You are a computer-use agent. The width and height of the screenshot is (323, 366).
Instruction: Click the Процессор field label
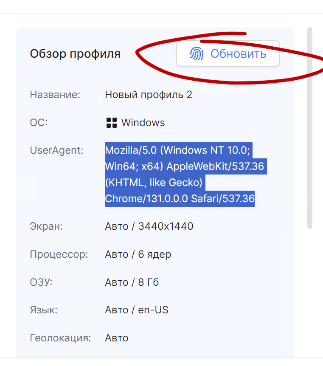coord(59,255)
